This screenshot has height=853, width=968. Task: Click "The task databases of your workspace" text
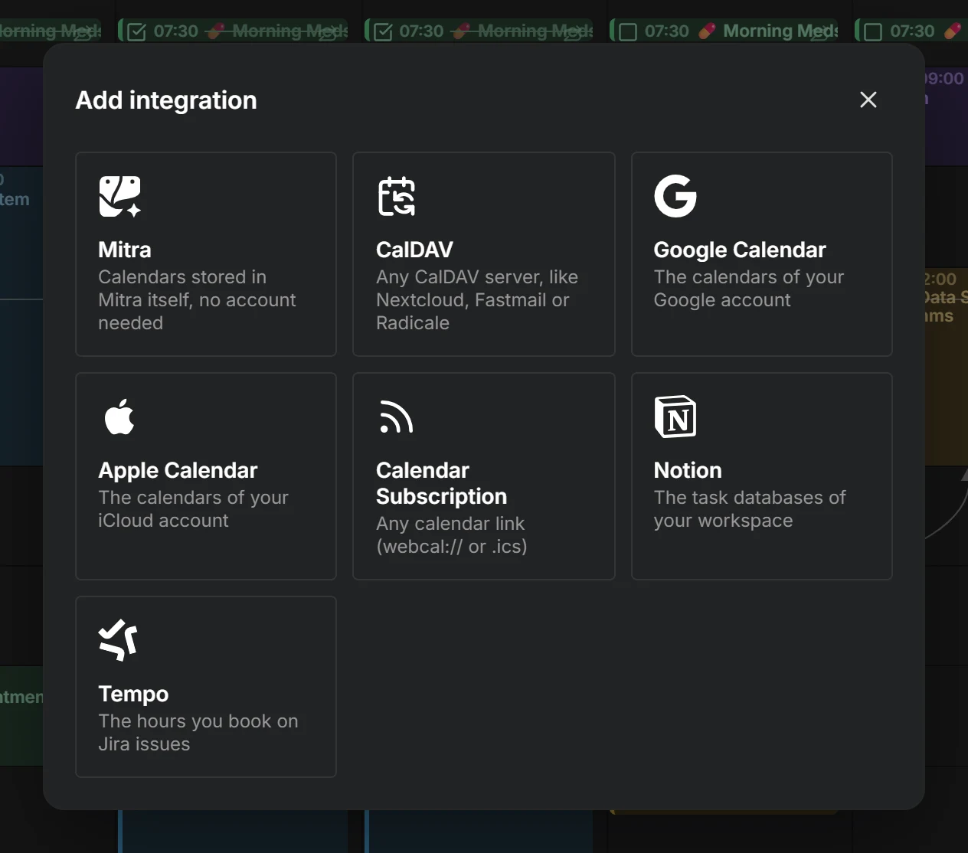point(750,509)
